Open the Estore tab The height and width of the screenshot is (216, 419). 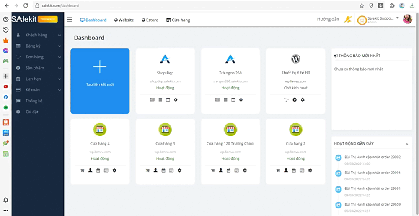pos(150,20)
